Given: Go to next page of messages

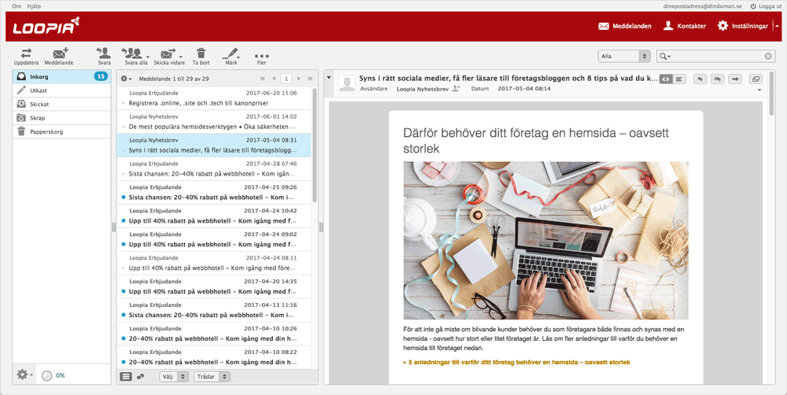Looking at the screenshot, I should (x=298, y=79).
